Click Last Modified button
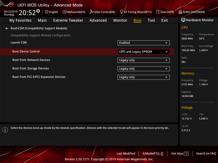 126,154
